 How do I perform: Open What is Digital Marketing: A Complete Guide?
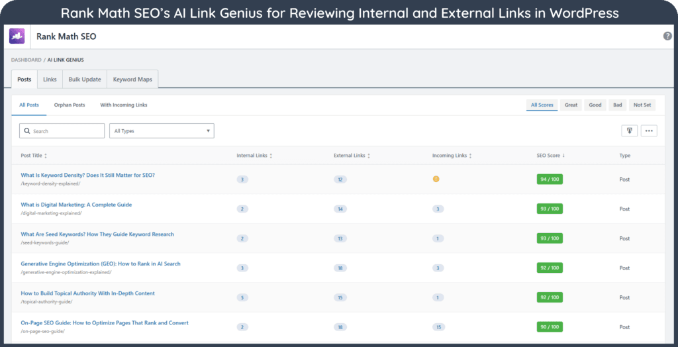click(76, 205)
